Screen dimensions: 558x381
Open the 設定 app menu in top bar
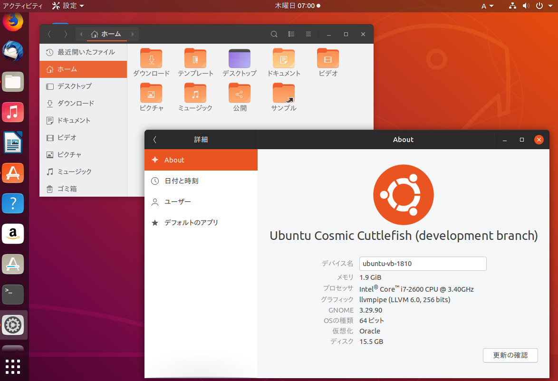coord(68,6)
